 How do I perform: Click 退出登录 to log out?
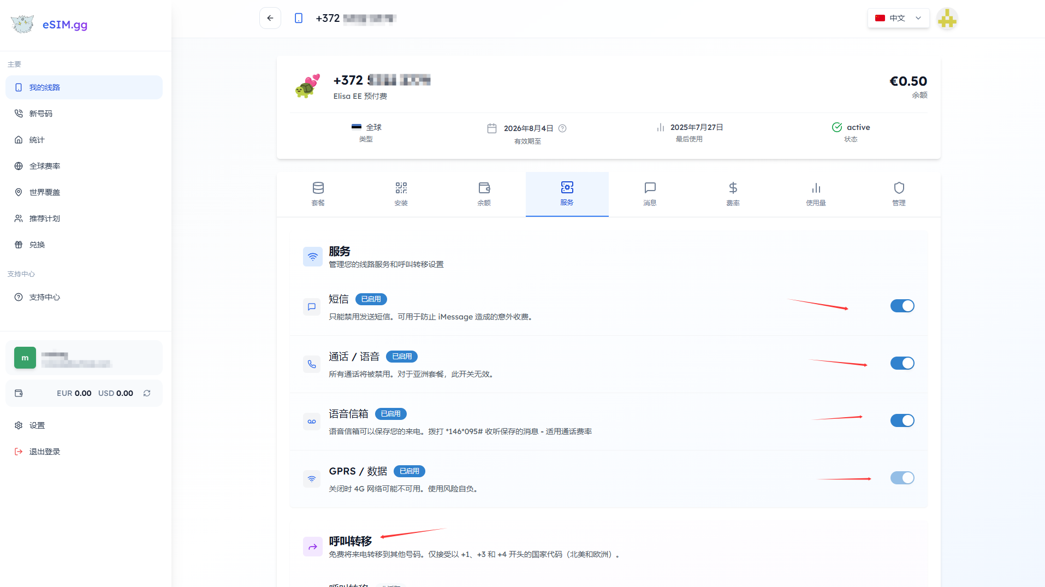[45, 452]
